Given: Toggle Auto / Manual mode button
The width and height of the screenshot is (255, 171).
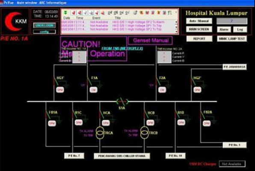Looking at the screenshot, I should point(199,21).
